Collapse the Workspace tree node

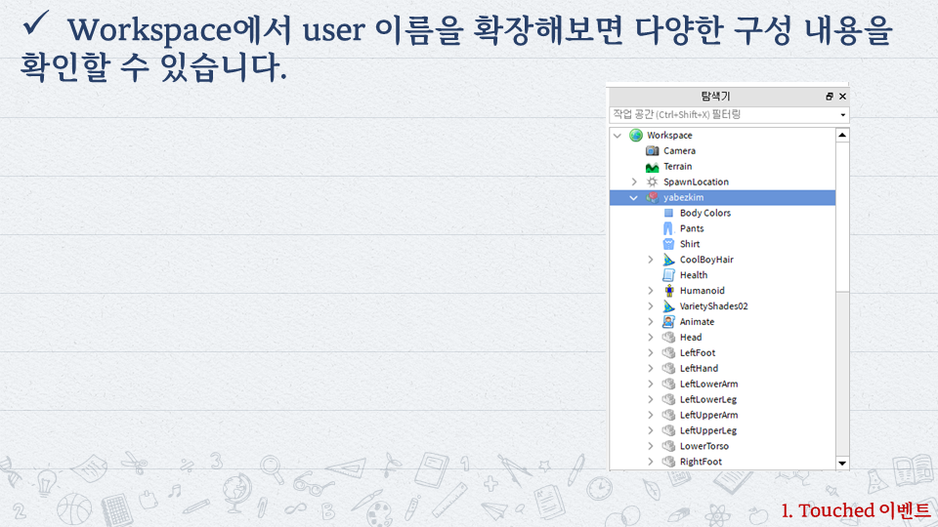618,136
